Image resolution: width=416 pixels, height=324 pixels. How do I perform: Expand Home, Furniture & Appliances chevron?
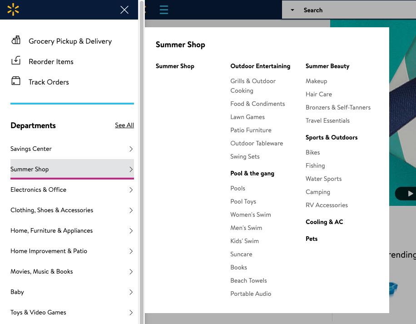point(131,230)
